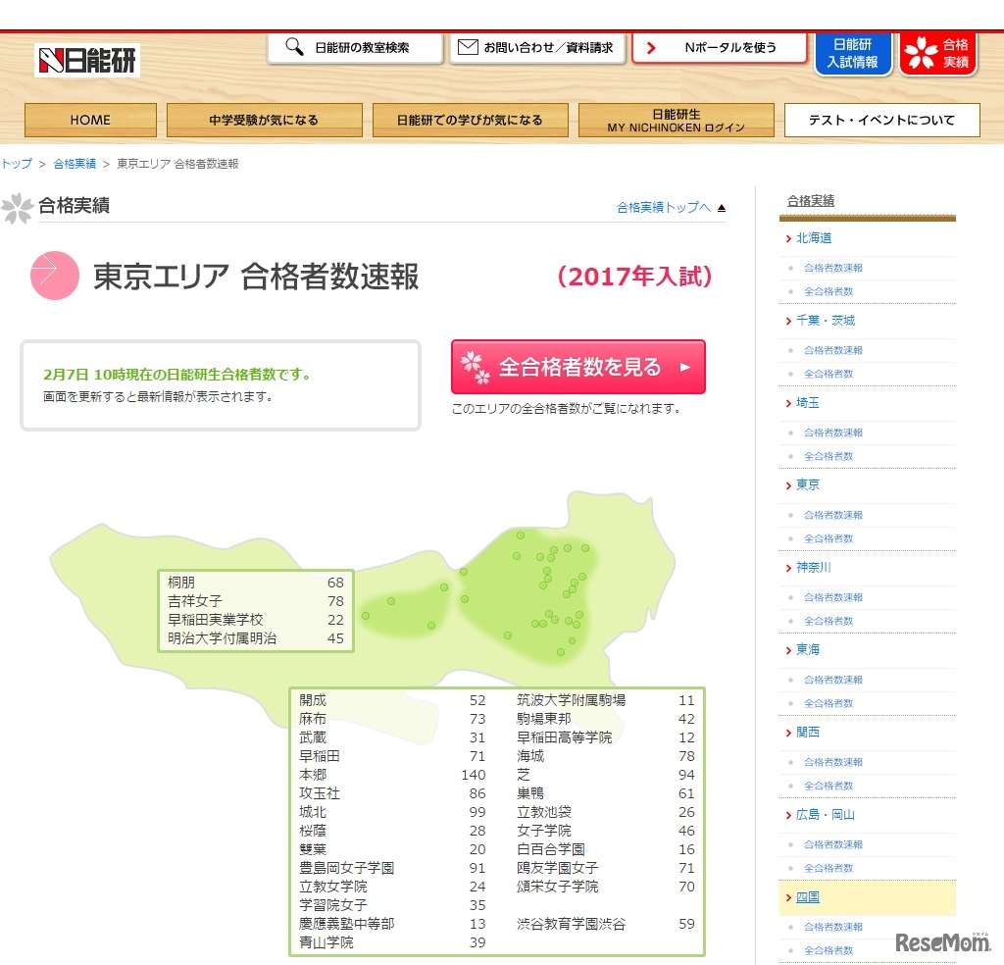Open 全合格者数 link under 東京
1004x965 pixels.
pos(828,538)
